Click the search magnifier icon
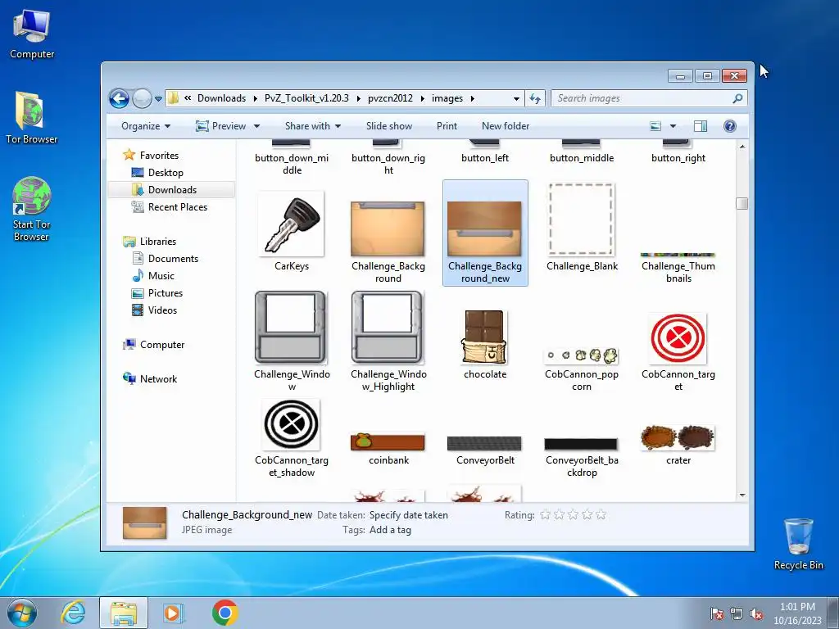The image size is (839, 629). pyautogui.click(x=737, y=98)
